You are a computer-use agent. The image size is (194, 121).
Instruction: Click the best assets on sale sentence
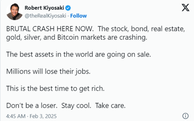coord(78,54)
